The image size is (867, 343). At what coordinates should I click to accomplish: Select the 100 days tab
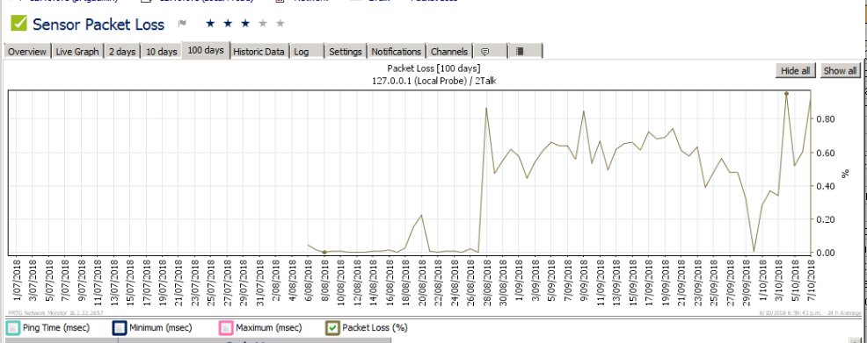pyautogui.click(x=206, y=50)
